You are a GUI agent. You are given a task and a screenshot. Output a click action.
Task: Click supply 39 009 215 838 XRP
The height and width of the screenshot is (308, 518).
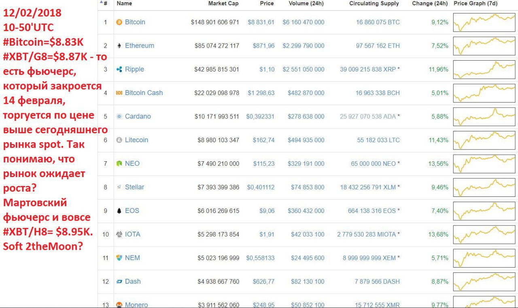[x=368, y=70]
